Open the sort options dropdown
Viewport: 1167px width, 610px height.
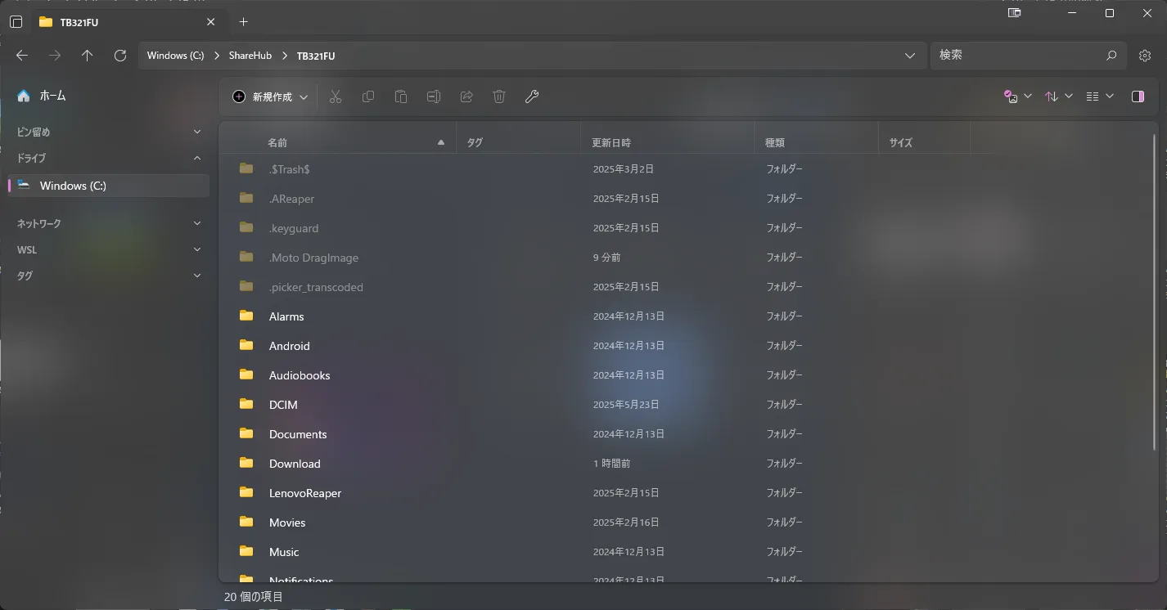[x=1059, y=96]
